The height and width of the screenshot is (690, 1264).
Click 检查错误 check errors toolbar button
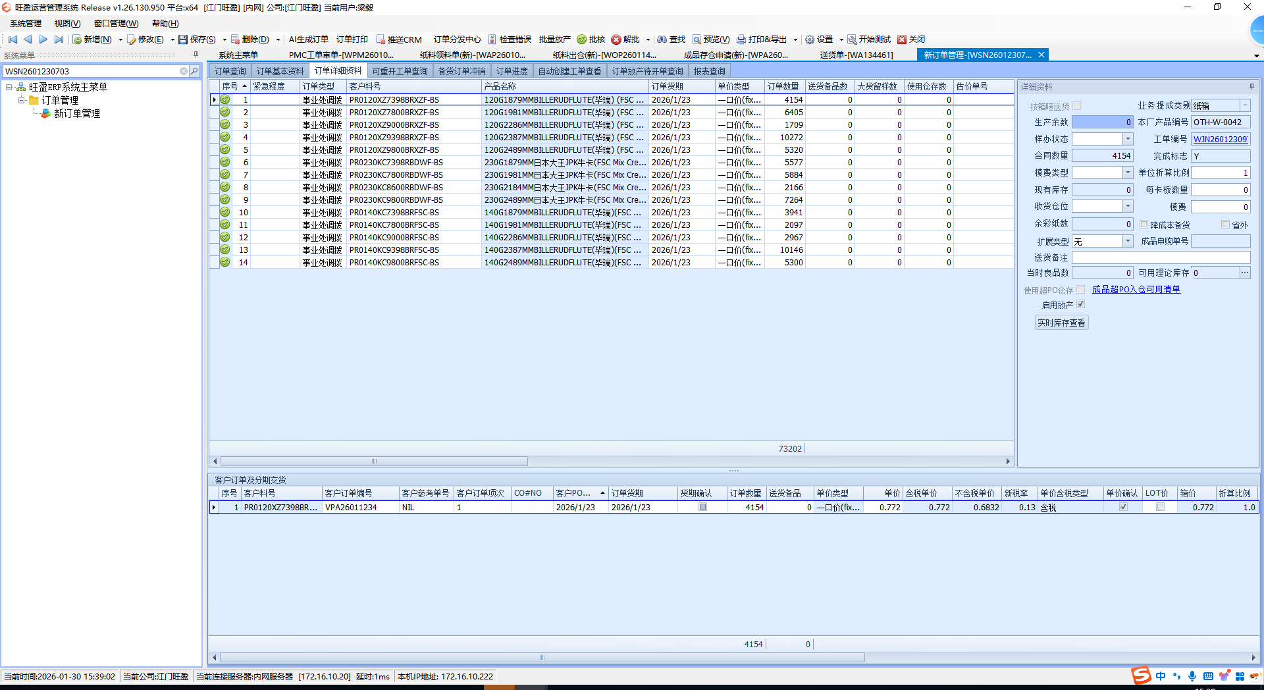(x=510, y=40)
